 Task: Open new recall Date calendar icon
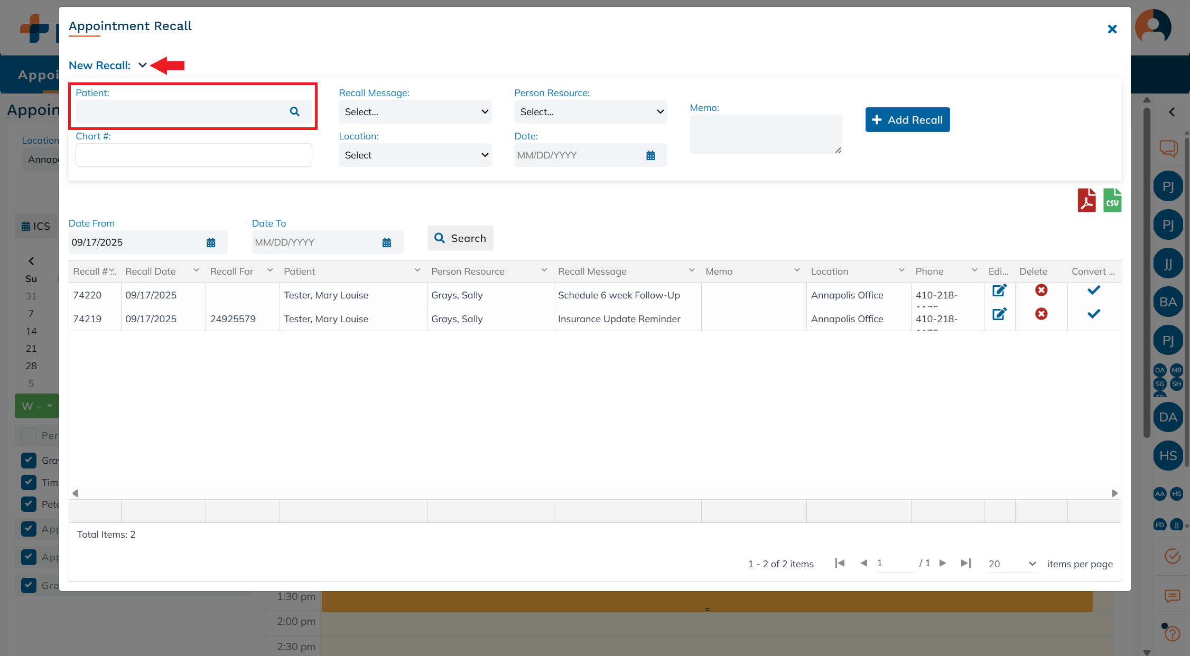(x=650, y=155)
